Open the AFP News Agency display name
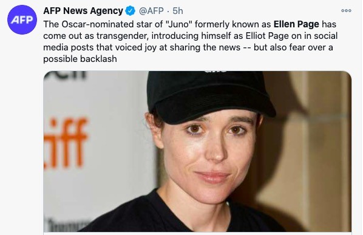Viewport: 363px width, 235px height. pyautogui.click(x=83, y=11)
